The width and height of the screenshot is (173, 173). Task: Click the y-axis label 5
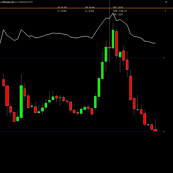click(164, 58)
